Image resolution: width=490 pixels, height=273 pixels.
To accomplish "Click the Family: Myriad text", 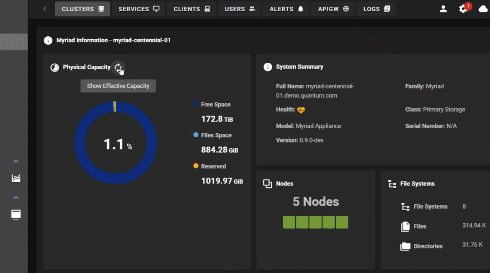I will 424,87.
